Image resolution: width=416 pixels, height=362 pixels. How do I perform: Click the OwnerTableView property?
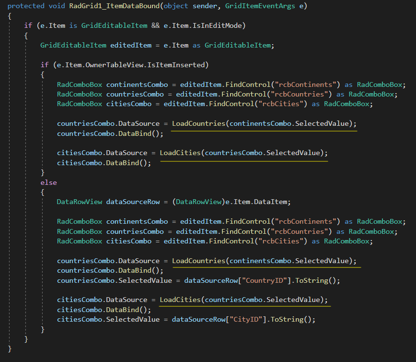[x=115, y=65]
